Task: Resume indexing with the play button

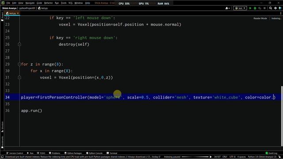Action: 210,157
